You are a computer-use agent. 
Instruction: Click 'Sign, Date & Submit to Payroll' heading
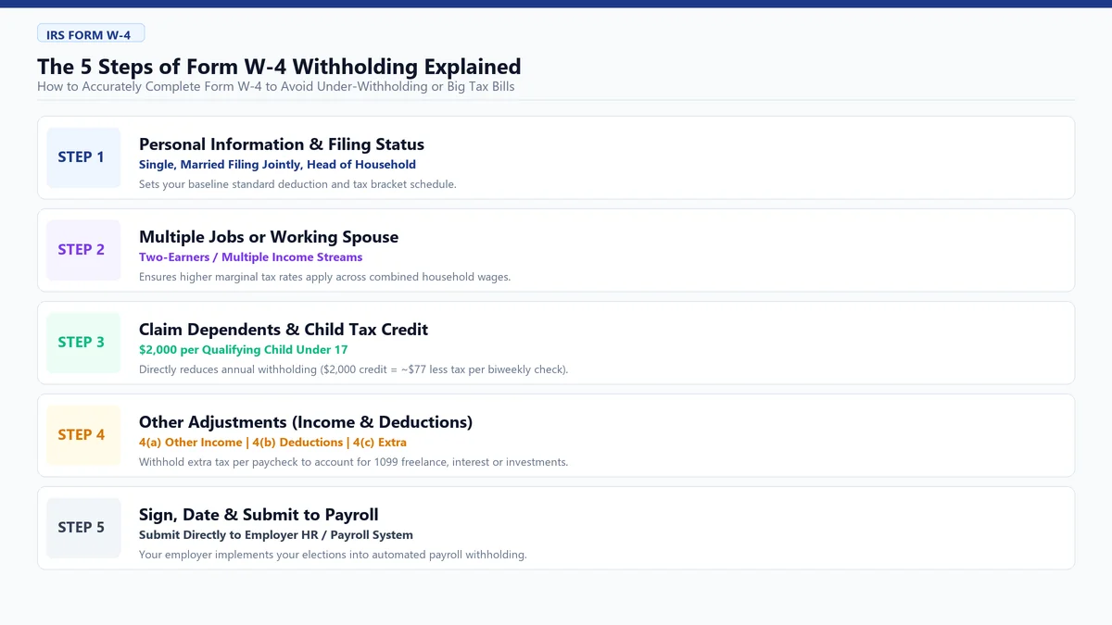(x=259, y=515)
